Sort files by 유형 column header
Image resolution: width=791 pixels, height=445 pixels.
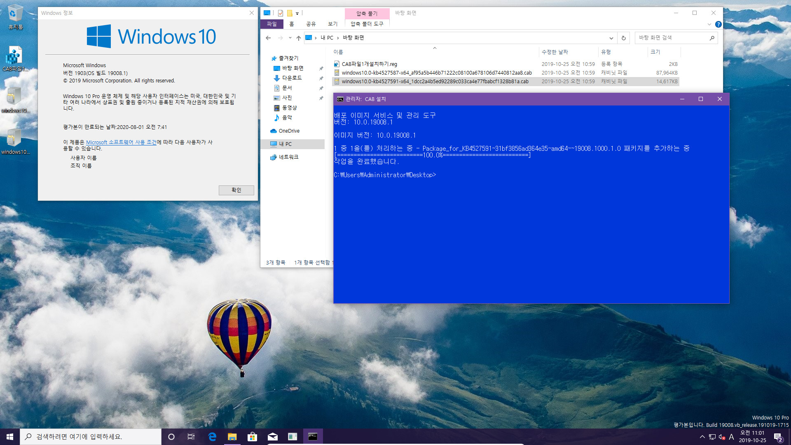623,52
